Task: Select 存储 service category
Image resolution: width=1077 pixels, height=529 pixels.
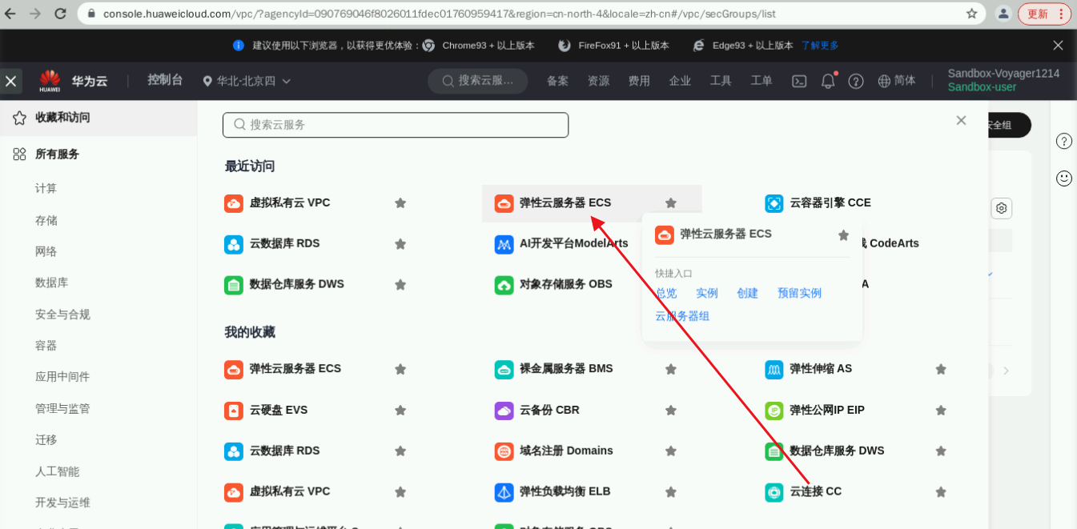Action: [x=46, y=220]
